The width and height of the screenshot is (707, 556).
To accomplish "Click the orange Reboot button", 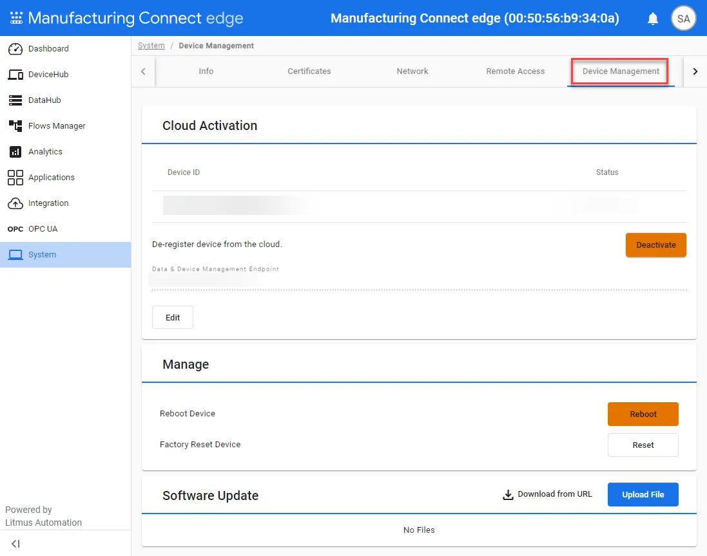I will tap(643, 414).
